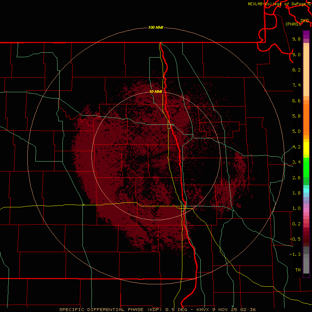This screenshot has height=312, width=312.
Task: Pick the cyan swatch near 1.8
Action: pos(306,190)
